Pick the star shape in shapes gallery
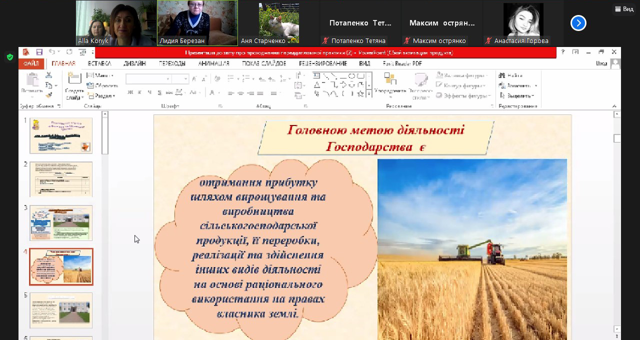Image resolution: width=640 pixels, height=340 pixels. point(361,93)
